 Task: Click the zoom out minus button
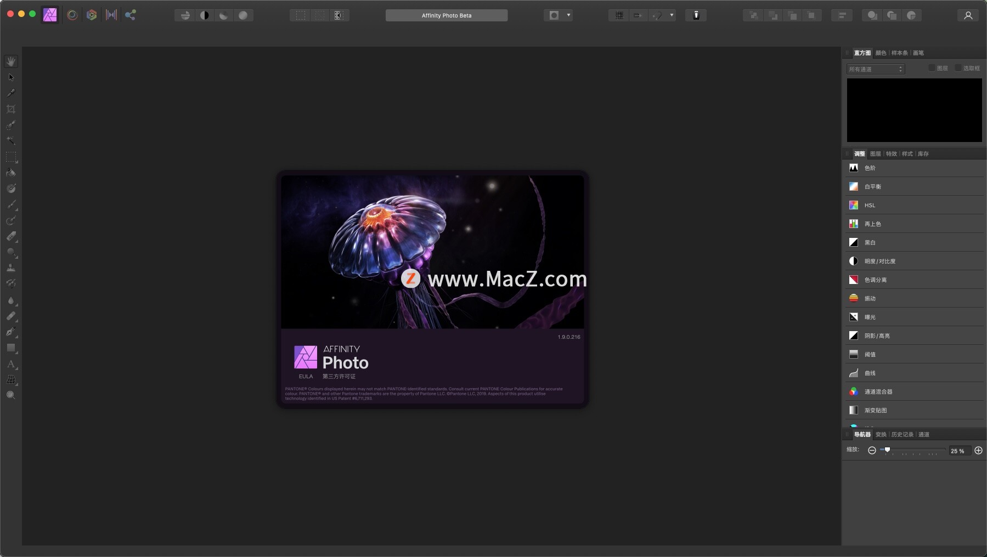point(872,451)
